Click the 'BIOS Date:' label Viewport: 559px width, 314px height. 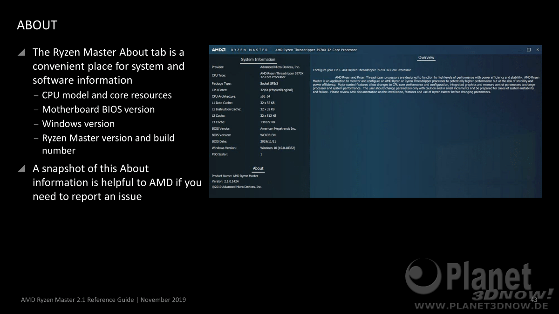tap(219, 141)
